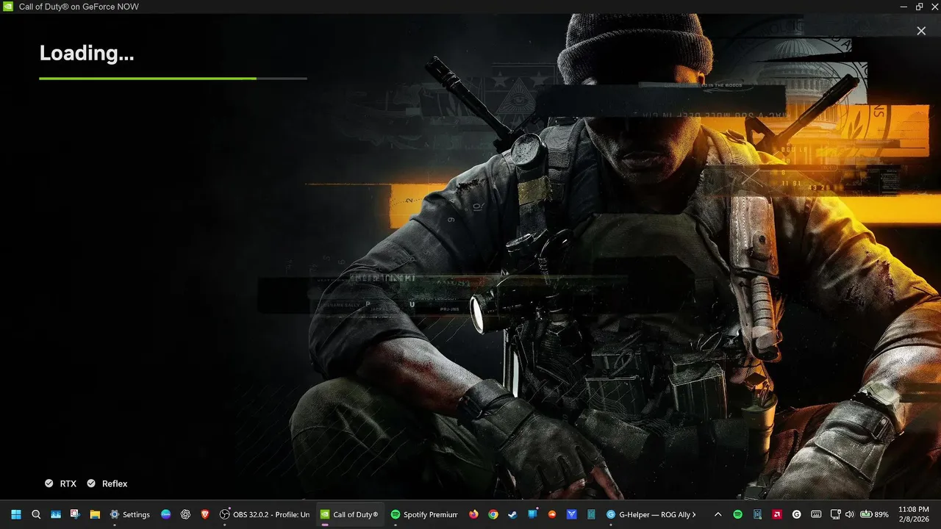Click the Loading... heading text
This screenshot has width=941, height=529.
(87, 53)
